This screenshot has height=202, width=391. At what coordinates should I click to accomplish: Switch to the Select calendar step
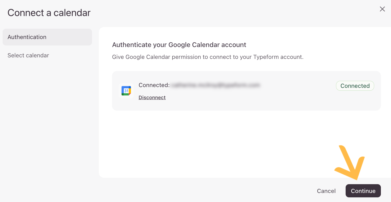(28, 55)
